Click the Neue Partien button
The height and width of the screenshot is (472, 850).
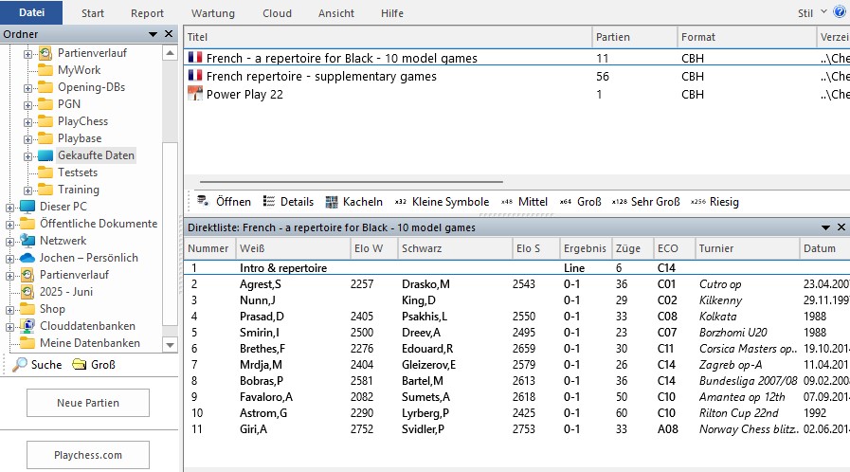(x=87, y=403)
